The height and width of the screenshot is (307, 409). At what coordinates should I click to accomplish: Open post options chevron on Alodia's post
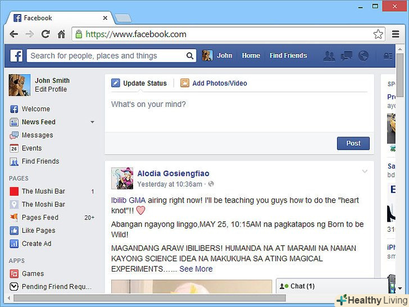[365, 171]
